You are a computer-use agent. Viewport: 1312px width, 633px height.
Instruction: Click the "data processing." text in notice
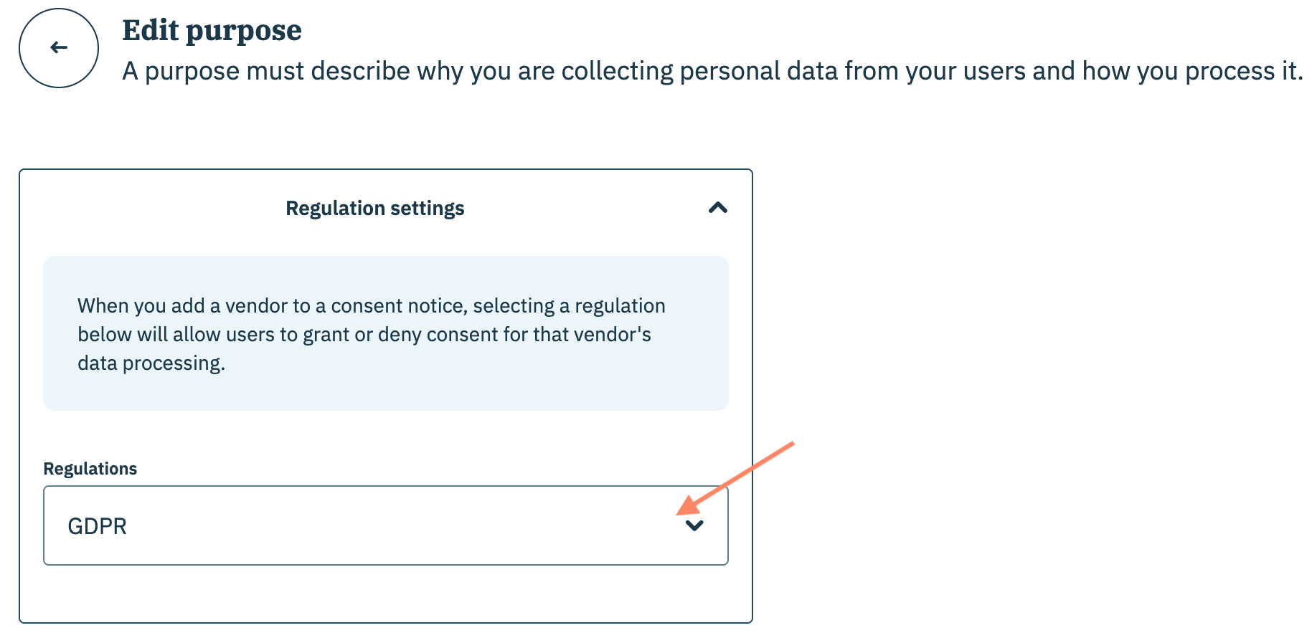tap(151, 363)
